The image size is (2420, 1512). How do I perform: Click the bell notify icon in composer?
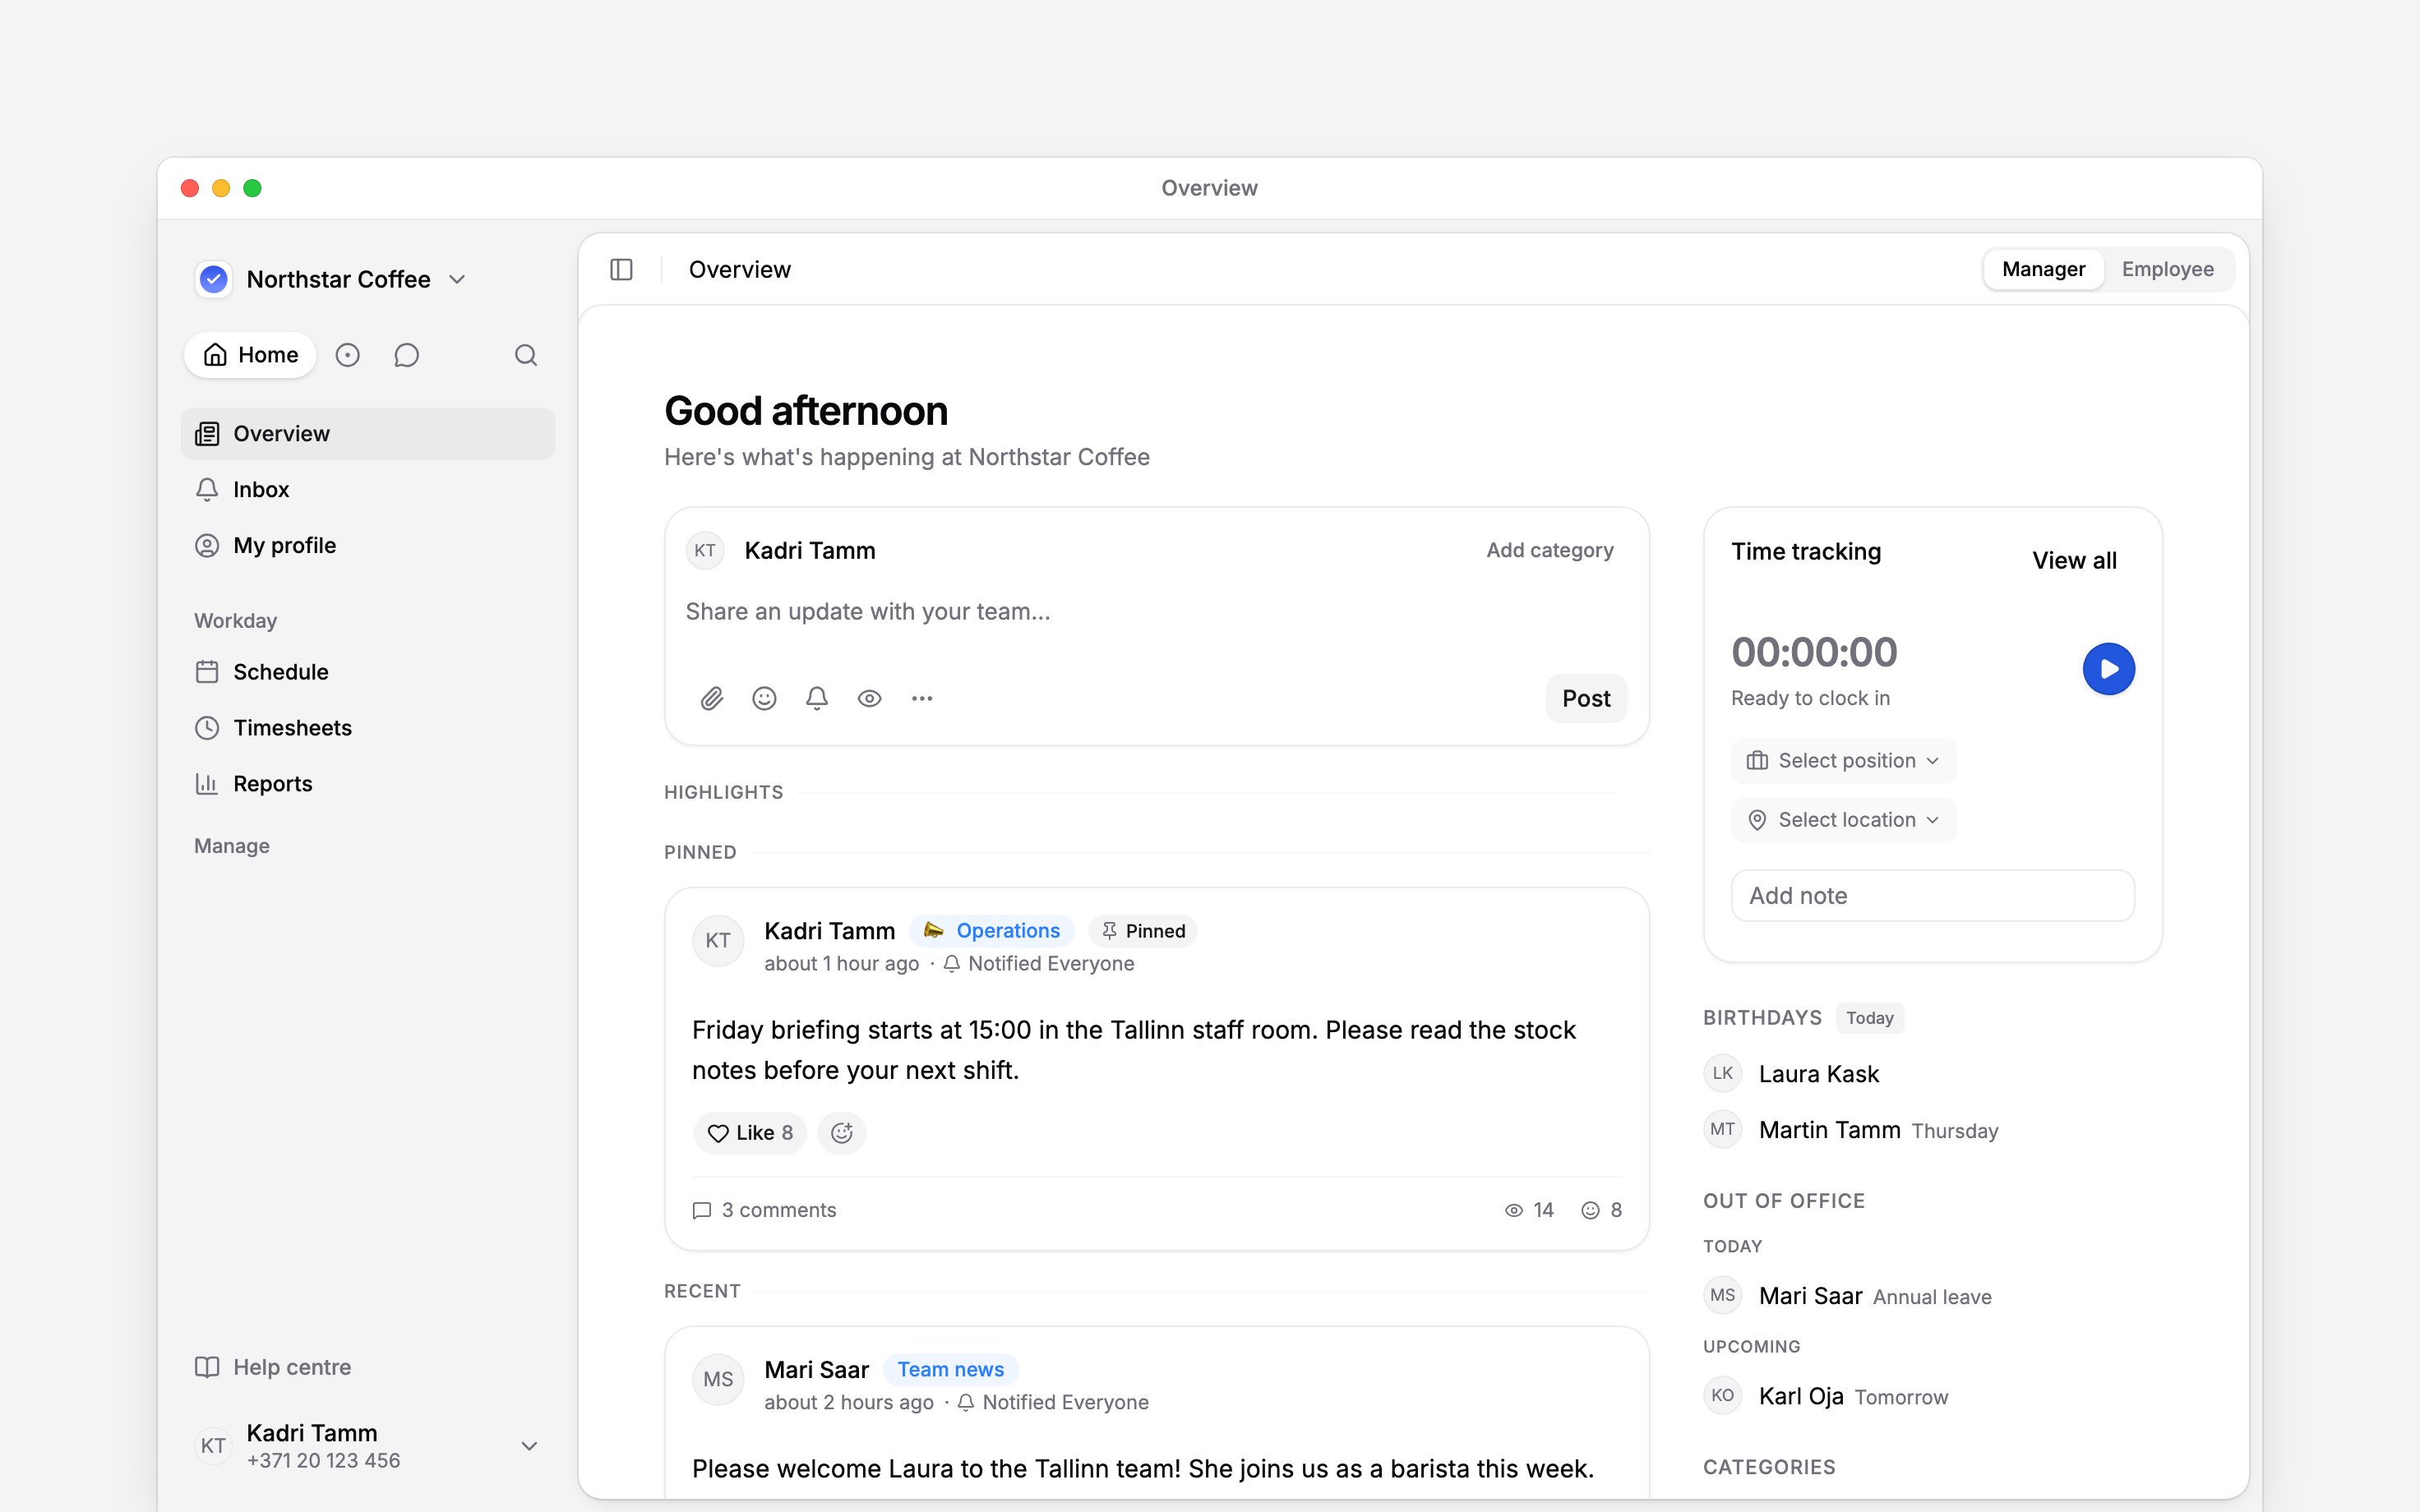pos(817,698)
